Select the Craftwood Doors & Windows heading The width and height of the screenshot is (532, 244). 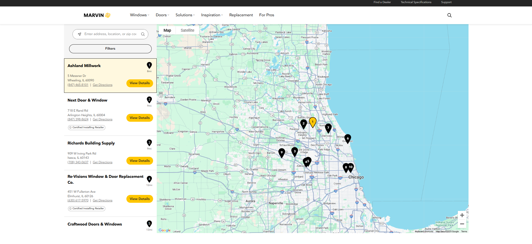[95, 224]
